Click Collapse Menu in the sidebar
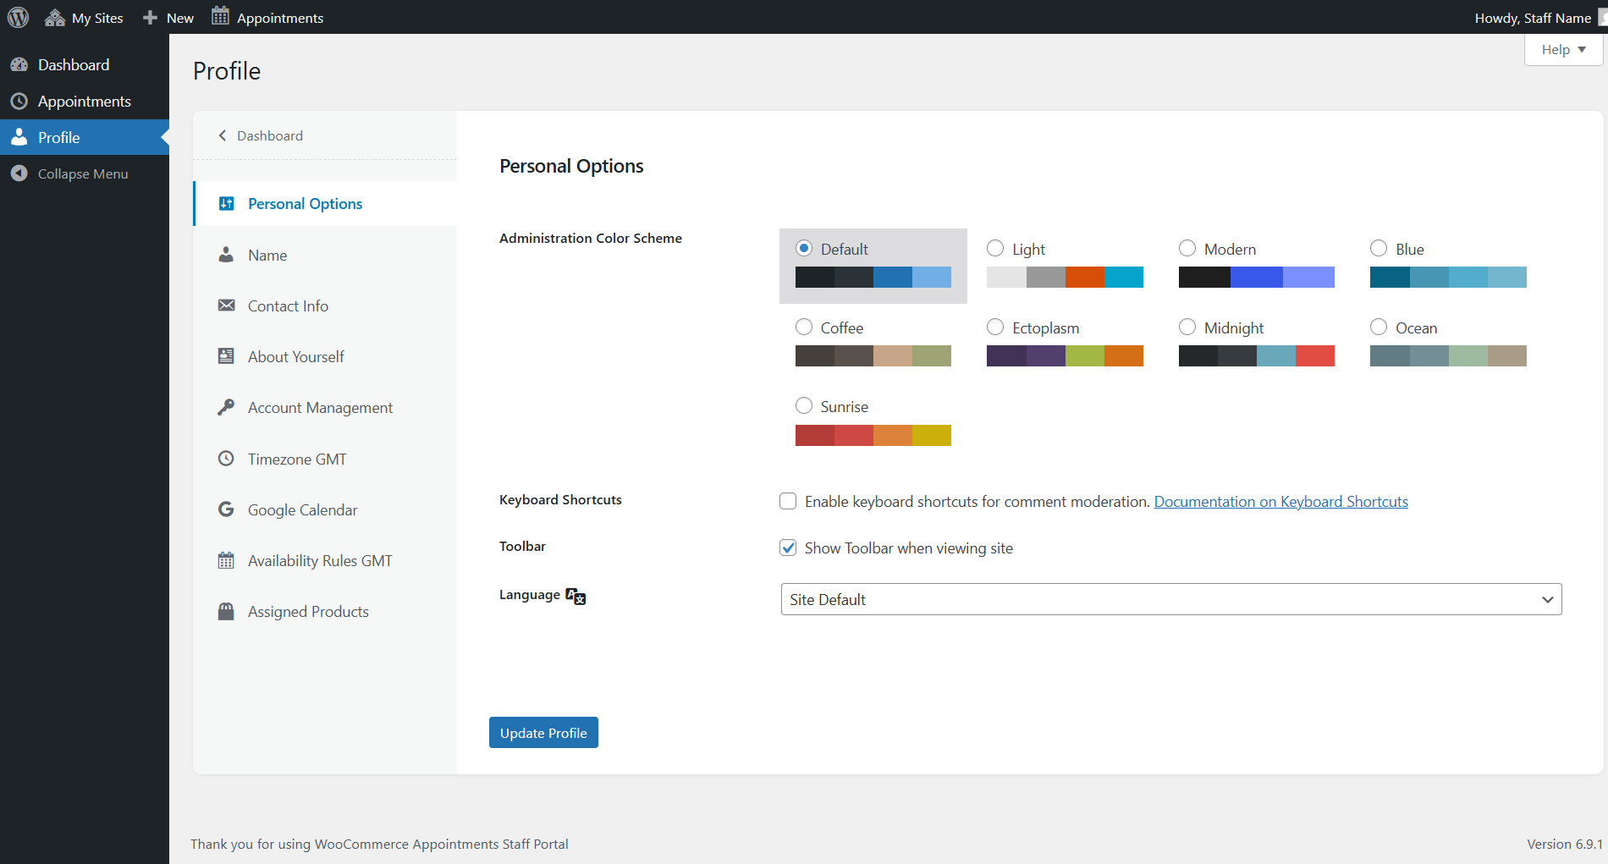This screenshot has width=1608, height=864. (81, 173)
